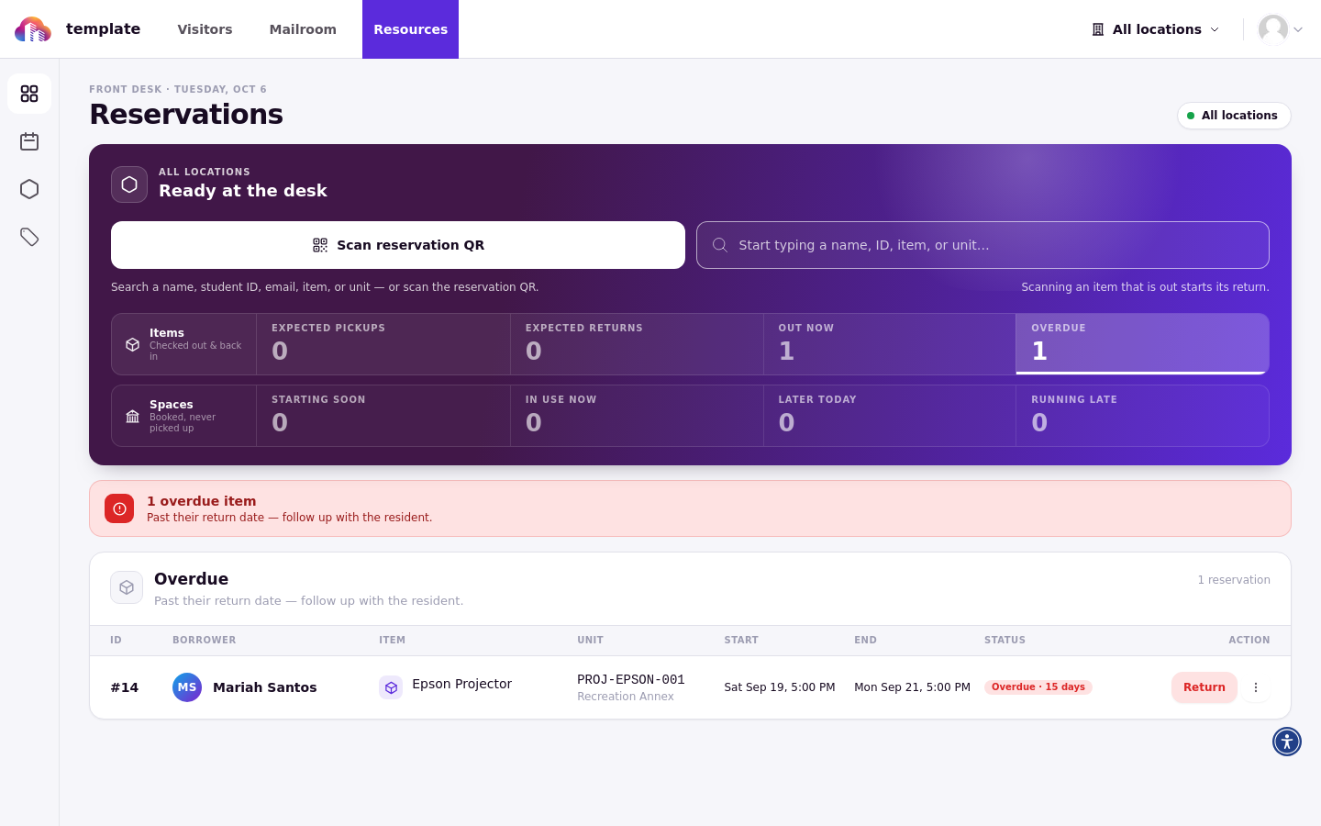The height and width of the screenshot is (826, 1321).
Task: Click the user profile avatar
Action: (1273, 29)
